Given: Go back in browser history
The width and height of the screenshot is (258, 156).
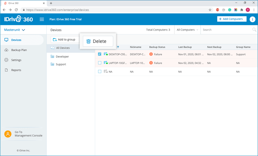Looking at the screenshot, I should (4, 10).
